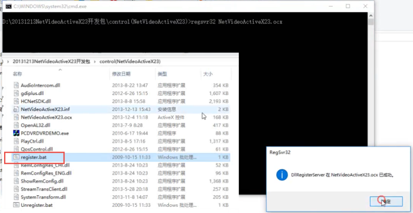Select the NetVideoActiveX23.ocx file icon
The width and height of the screenshot is (413, 213).
[x=16, y=117]
